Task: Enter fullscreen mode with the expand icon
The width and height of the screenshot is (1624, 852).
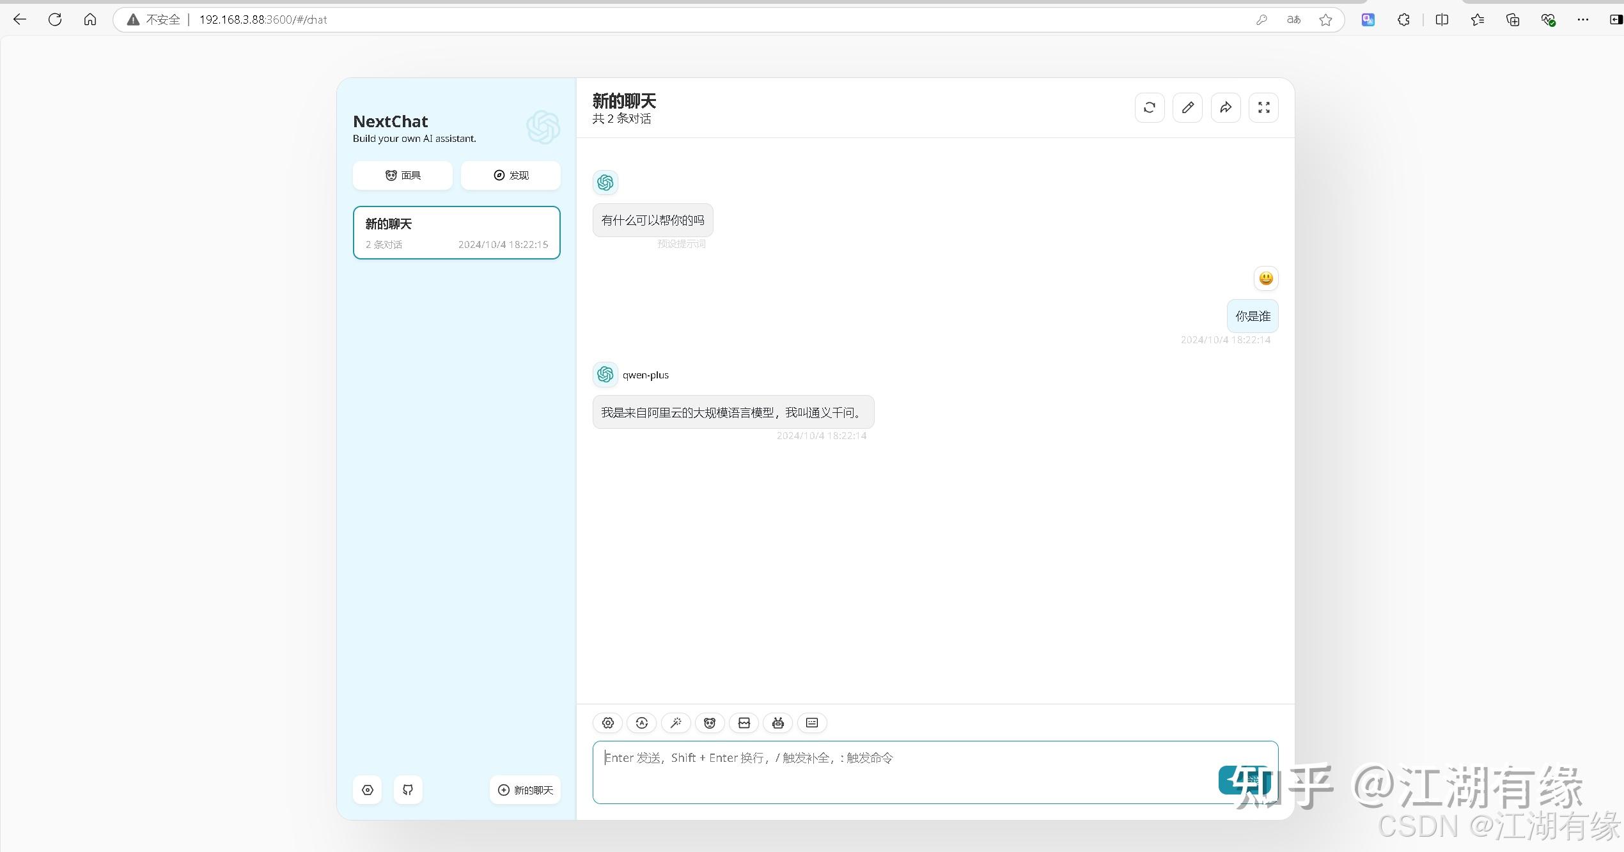Action: point(1263,107)
